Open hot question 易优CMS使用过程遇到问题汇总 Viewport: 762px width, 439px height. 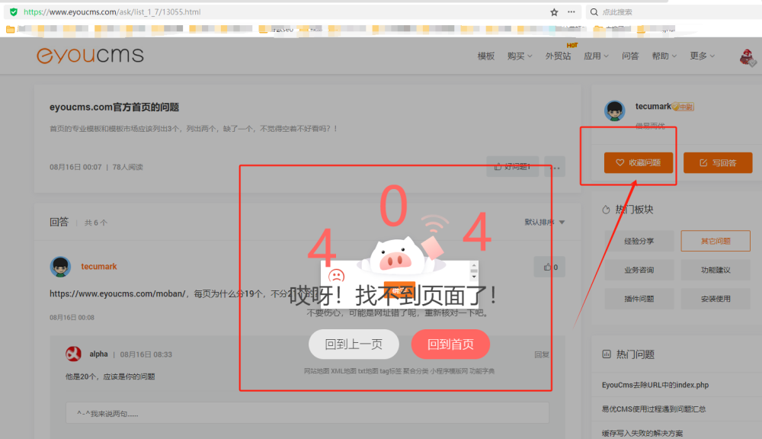pos(654,409)
